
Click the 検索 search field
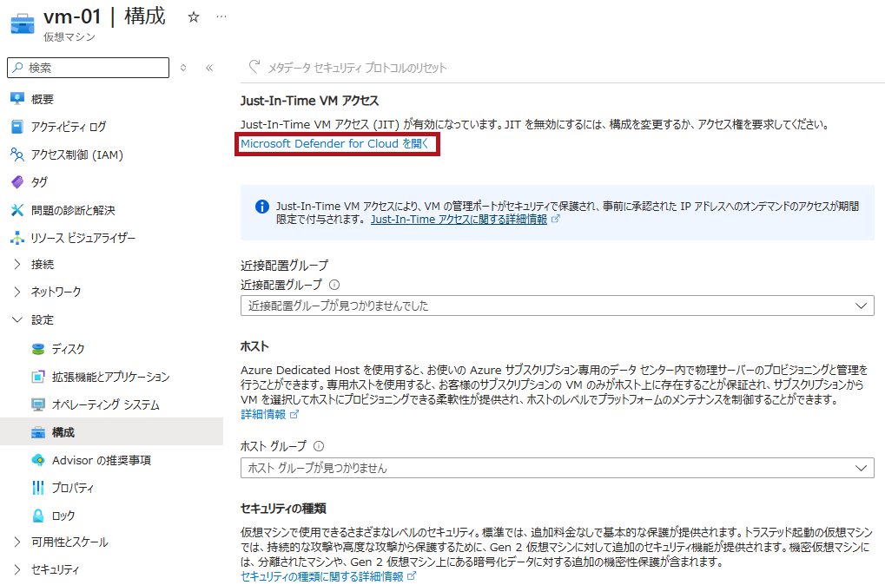pos(87,68)
